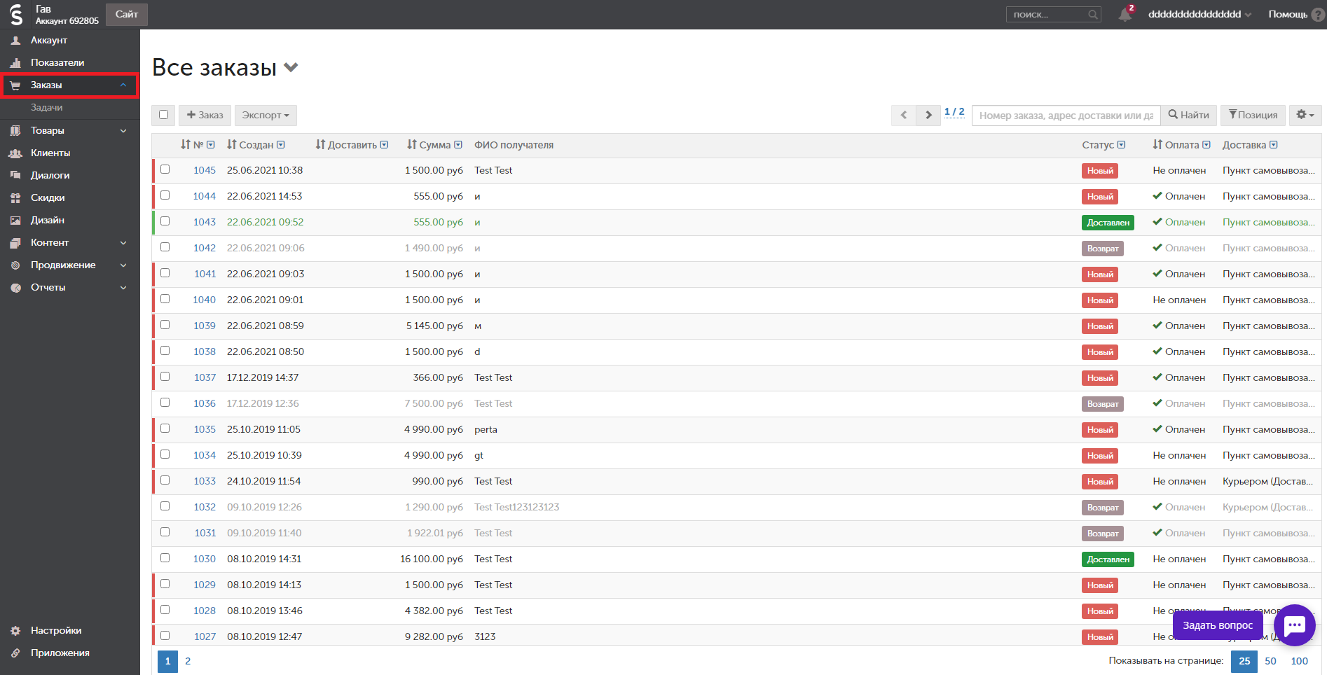Open the Доставка column filter dropdown
Image resolution: width=1327 pixels, height=675 pixels.
(x=1273, y=145)
